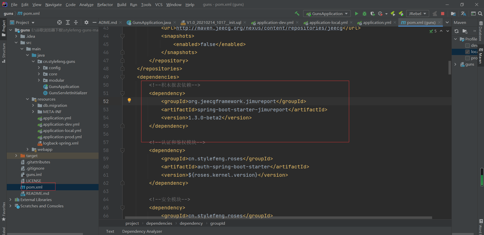Hide the Project panel with minus icon
Viewport: 484px width, 235px height.
click(95, 22)
